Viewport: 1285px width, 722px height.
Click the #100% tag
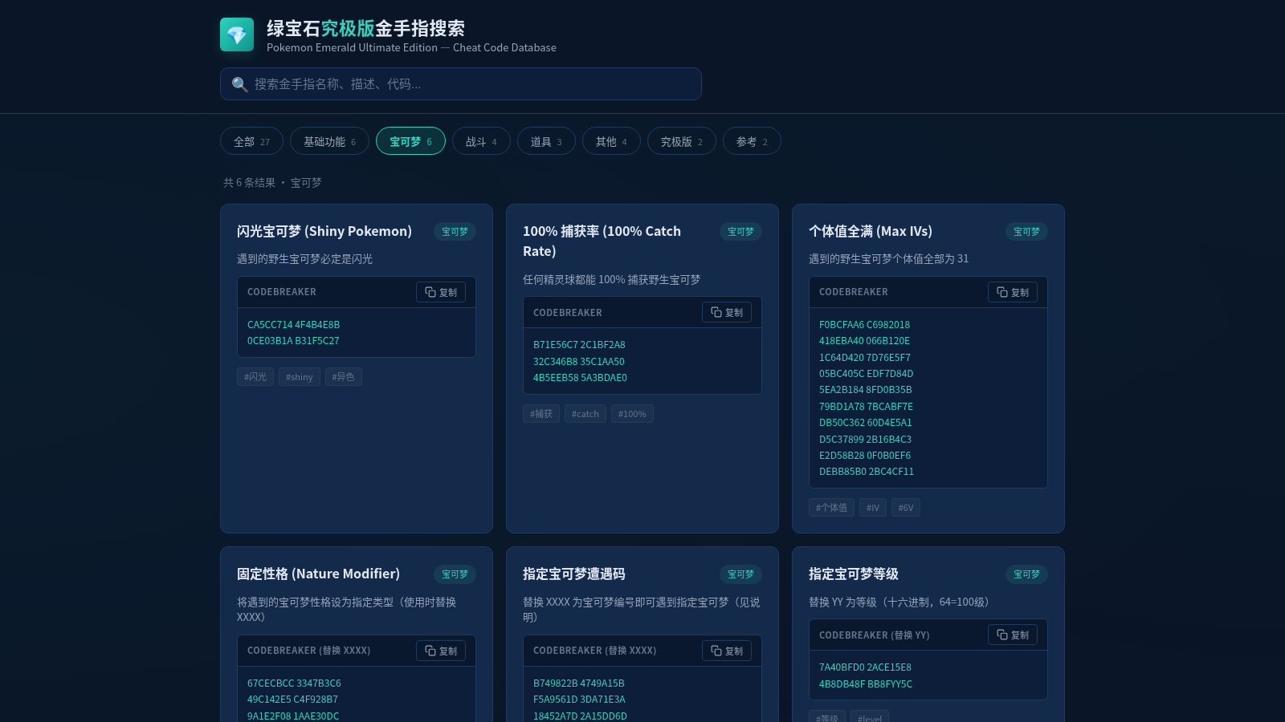pos(632,414)
